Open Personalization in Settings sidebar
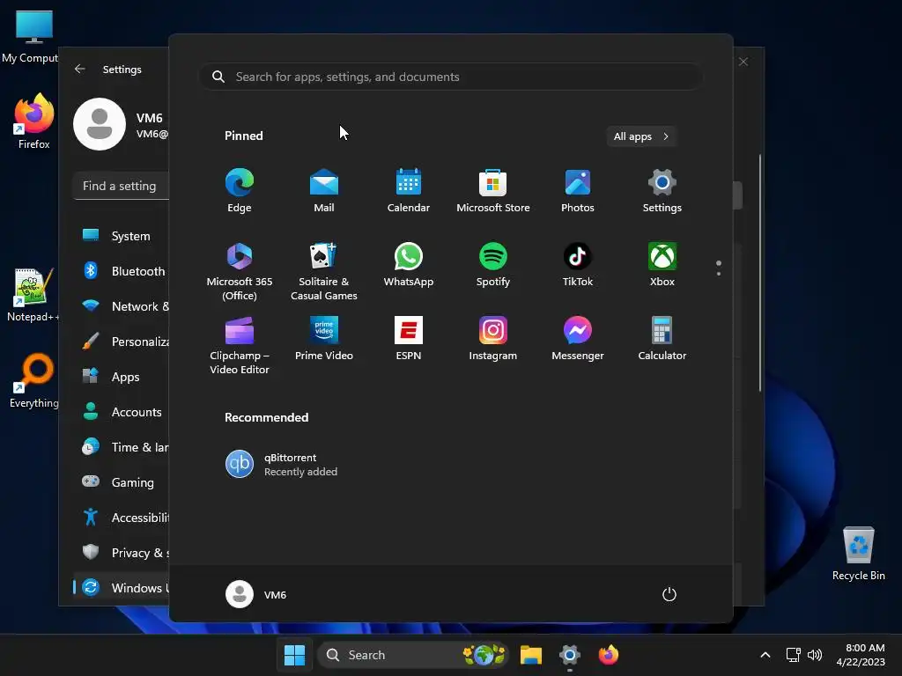 [122, 342]
